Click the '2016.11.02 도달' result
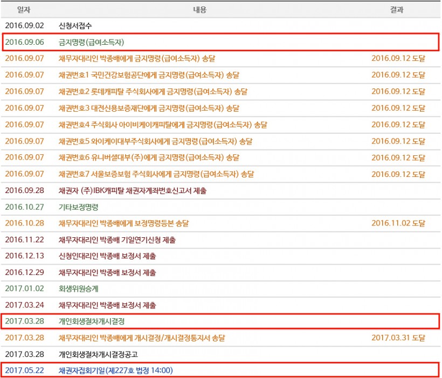Image resolution: width=442 pixels, height=378 pixels. click(398, 223)
